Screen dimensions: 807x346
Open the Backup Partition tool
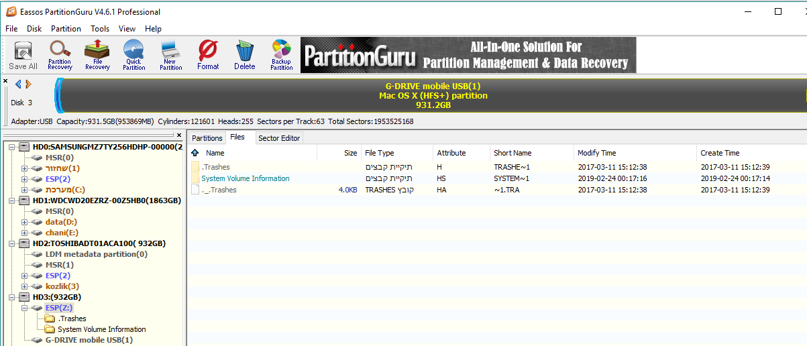click(282, 55)
